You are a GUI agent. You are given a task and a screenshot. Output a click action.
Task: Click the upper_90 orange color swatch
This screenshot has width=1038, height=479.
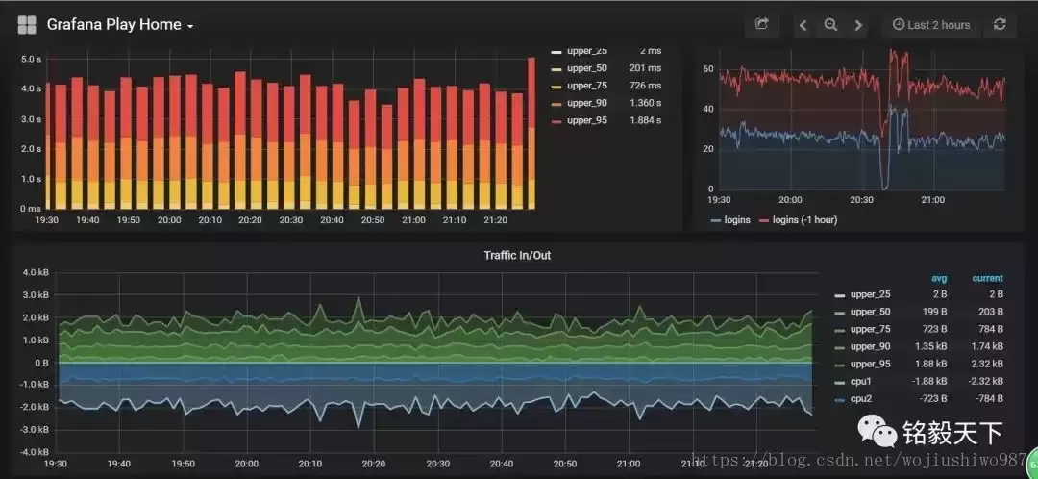click(x=556, y=103)
